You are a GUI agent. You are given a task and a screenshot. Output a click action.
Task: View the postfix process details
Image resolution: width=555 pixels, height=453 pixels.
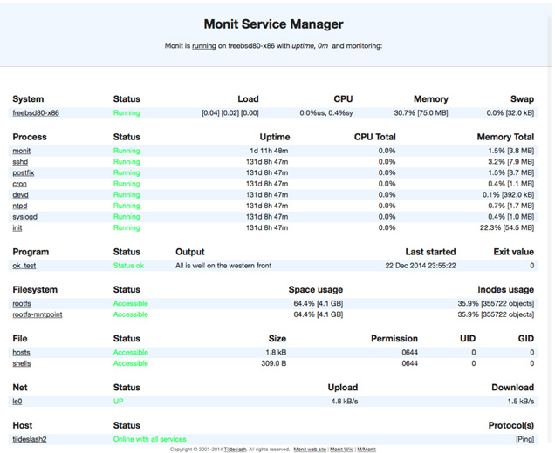24,173
